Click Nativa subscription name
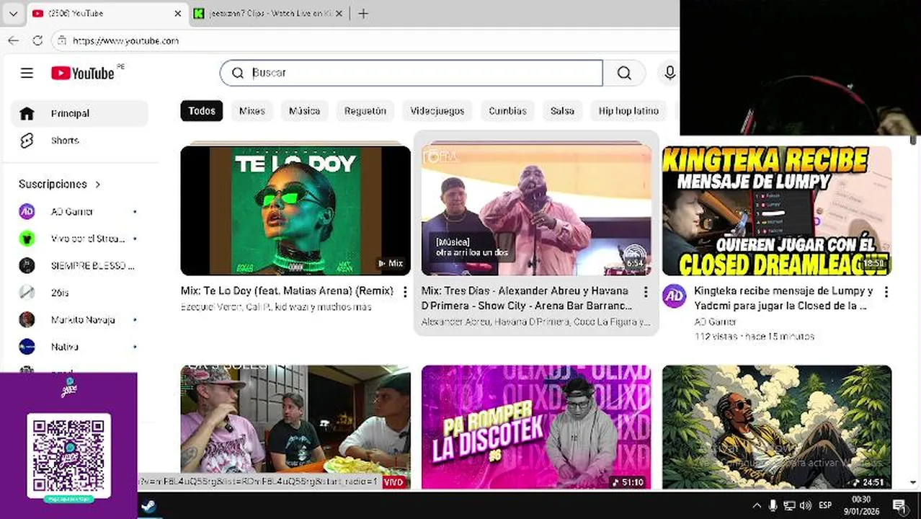 [x=64, y=347]
